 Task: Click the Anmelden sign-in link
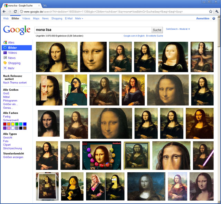click(x=203, y=18)
